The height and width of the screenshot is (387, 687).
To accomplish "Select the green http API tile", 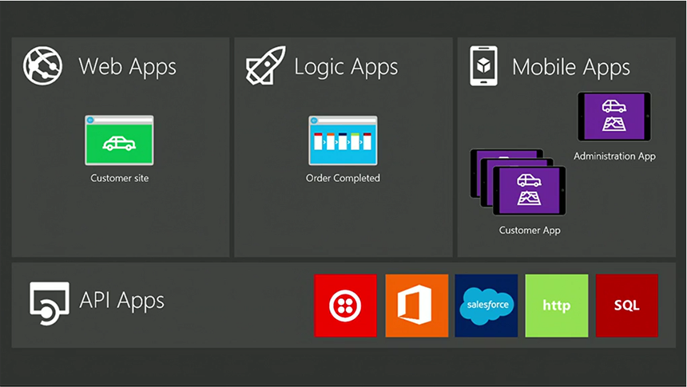I will 557,306.
